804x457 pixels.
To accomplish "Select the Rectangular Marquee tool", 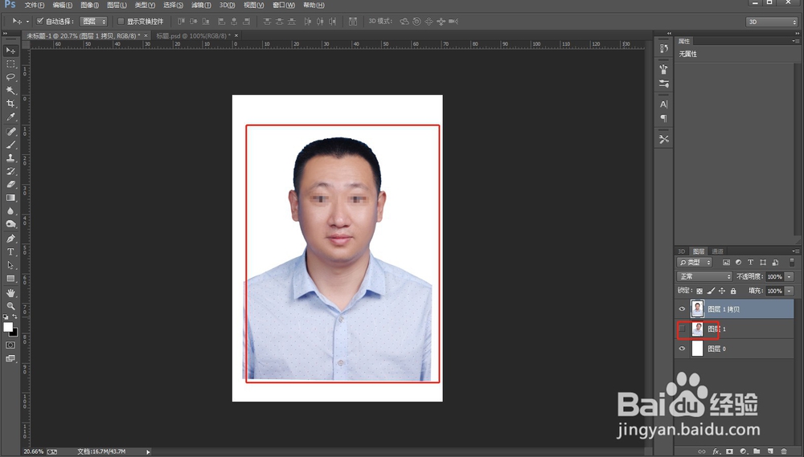I will click(x=10, y=64).
